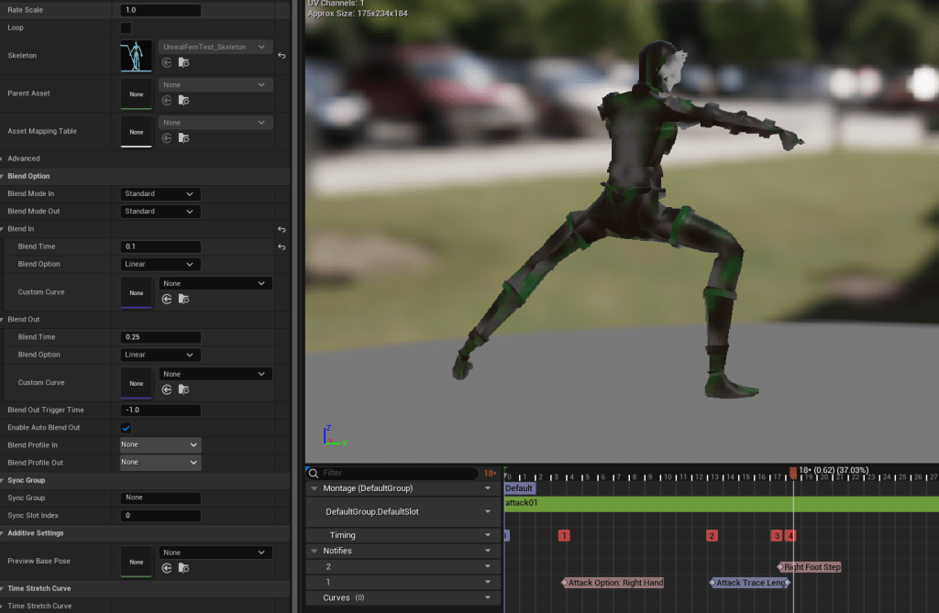This screenshot has height=613, width=939.
Task: Open the Blend Mode In dropdown
Action: [x=160, y=194]
